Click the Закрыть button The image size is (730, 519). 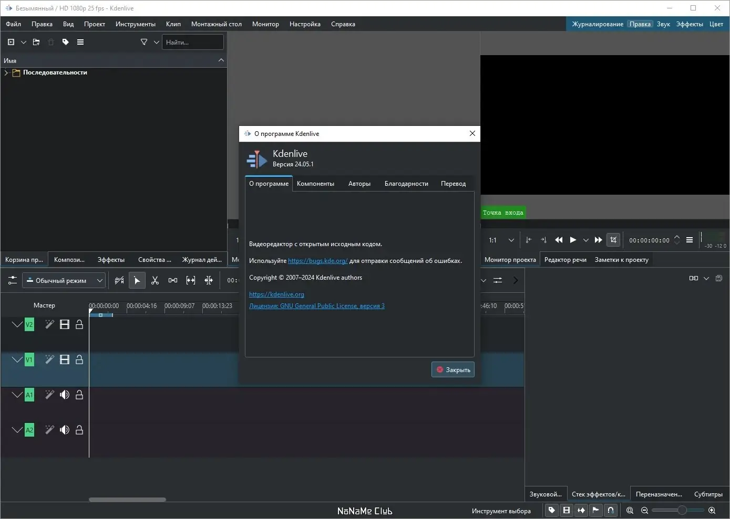453,370
